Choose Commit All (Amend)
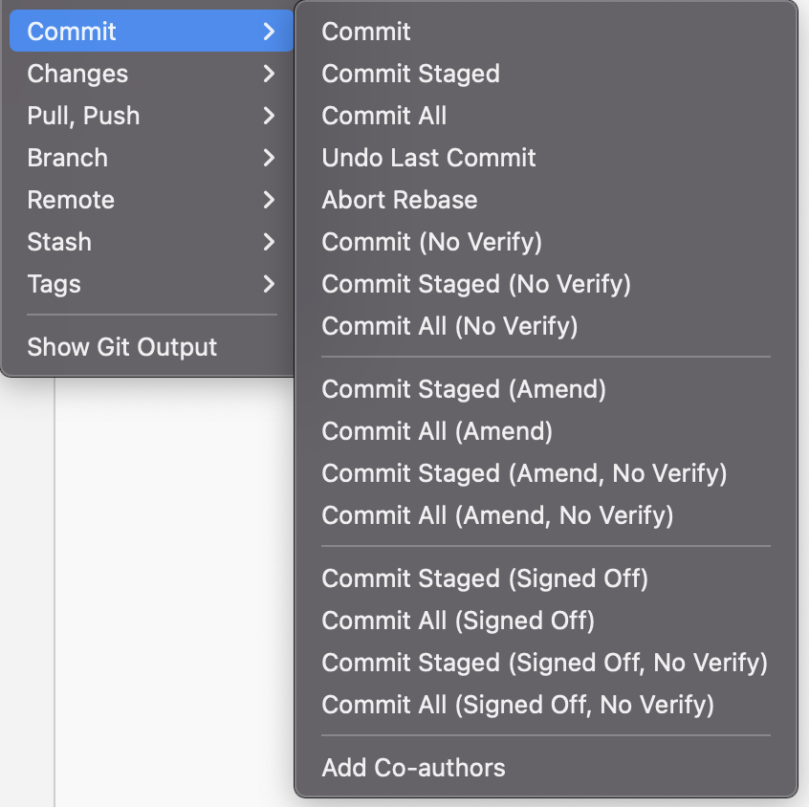809x807 pixels. [x=546, y=431]
